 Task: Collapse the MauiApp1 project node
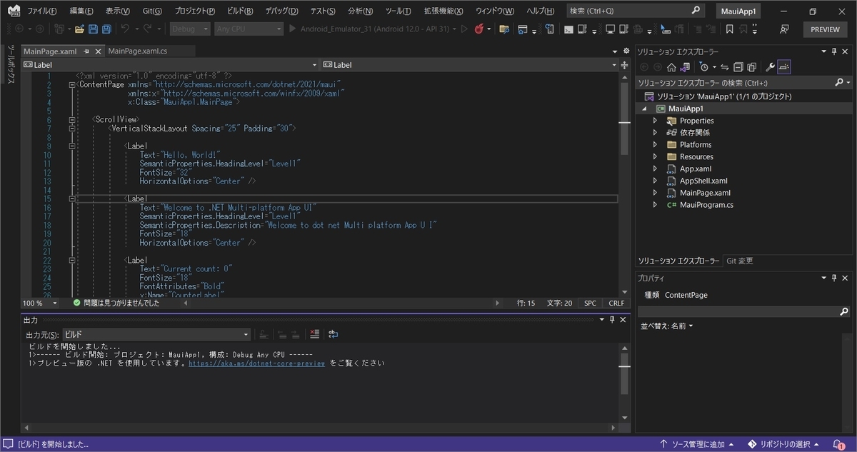645,109
